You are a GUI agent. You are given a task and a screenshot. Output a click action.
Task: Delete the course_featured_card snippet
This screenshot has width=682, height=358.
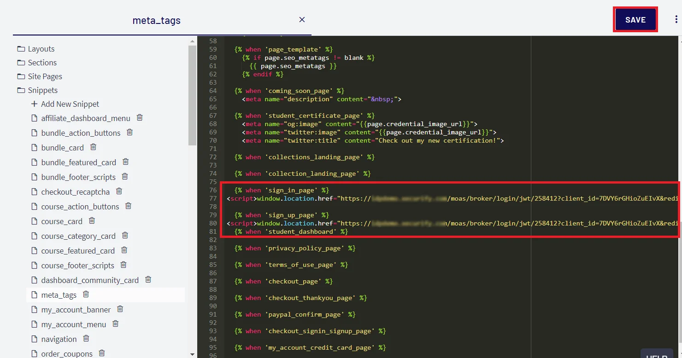(x=123, y=250)
